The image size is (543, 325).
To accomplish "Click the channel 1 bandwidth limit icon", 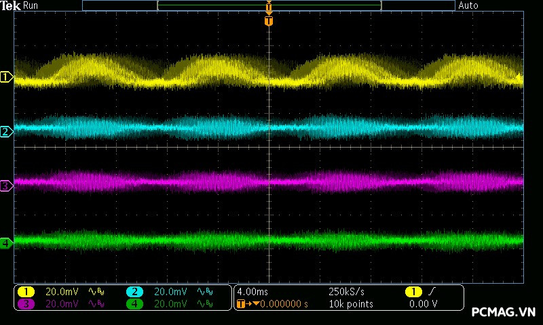I will (95, 292).
